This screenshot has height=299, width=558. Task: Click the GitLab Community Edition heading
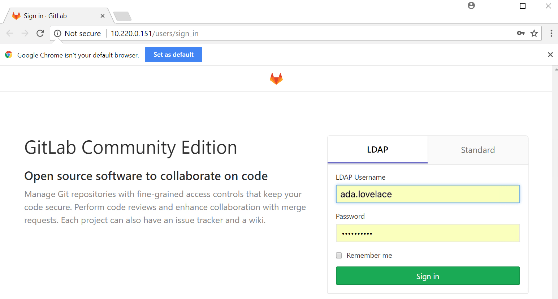(x=131, y=148)
